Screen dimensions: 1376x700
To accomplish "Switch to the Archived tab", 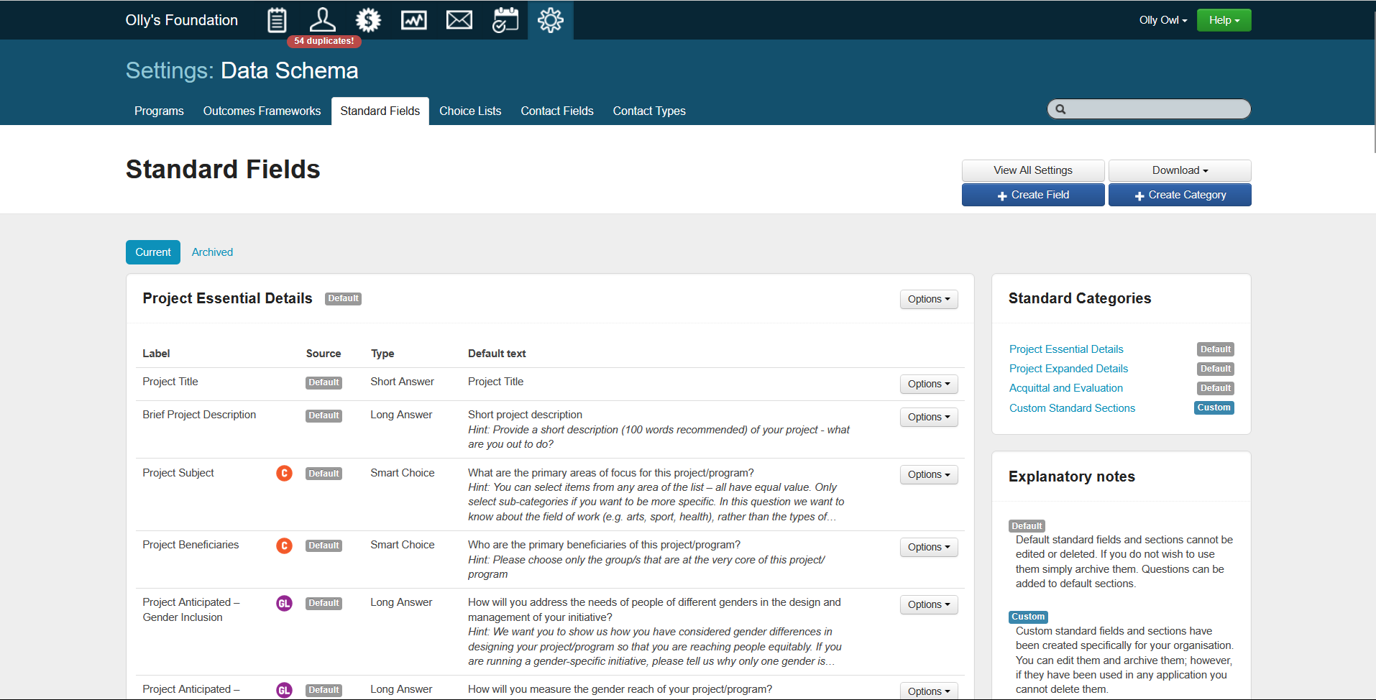I will 212,252.
